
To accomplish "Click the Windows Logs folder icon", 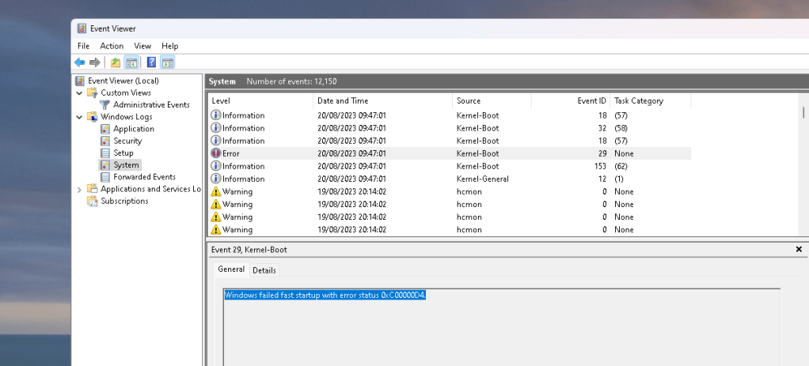I will point(92,116).
